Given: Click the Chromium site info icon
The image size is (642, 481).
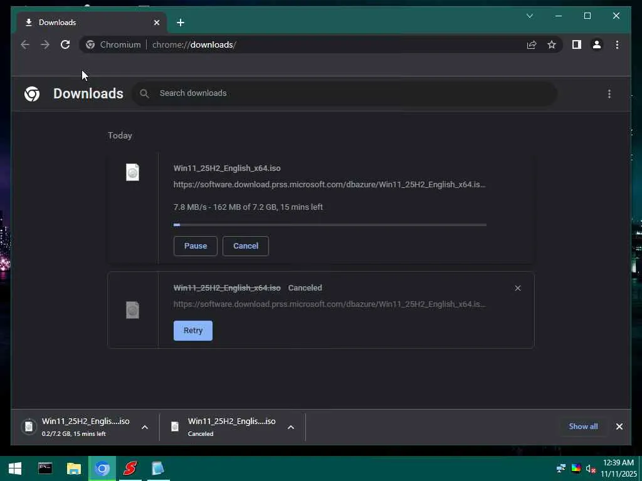Looking at the screenshot, I should 90,44.
